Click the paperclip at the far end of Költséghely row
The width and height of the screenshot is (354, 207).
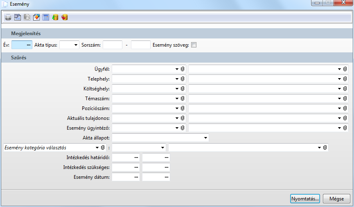click(345, 89)
